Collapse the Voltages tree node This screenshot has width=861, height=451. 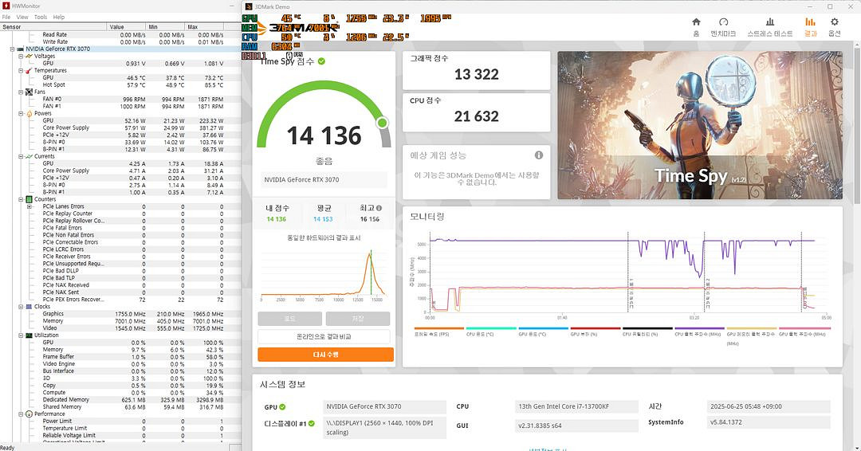point(21,56)
